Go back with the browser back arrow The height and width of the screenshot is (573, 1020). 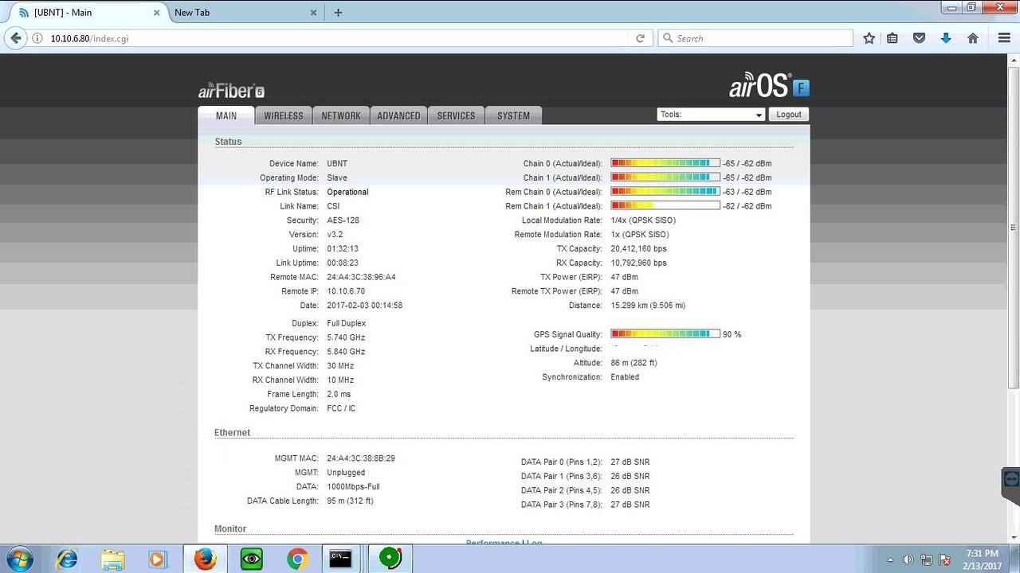[x=16, y=38]
